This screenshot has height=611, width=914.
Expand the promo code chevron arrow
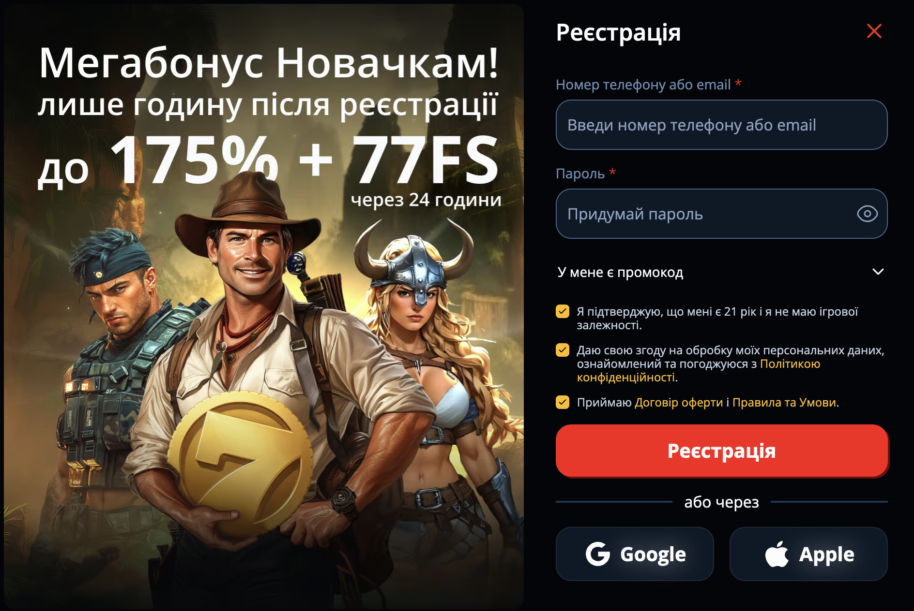pyautogui.click(x=878, y=272)
